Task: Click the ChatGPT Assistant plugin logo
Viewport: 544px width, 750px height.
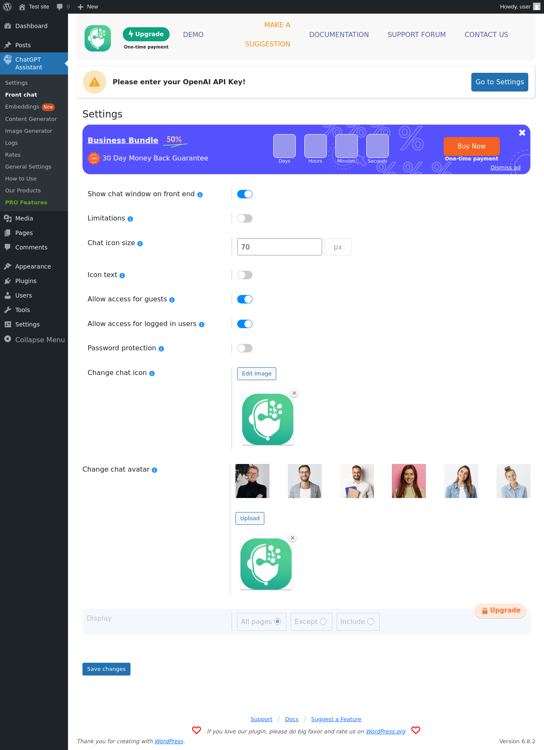Action: point(98,38)
